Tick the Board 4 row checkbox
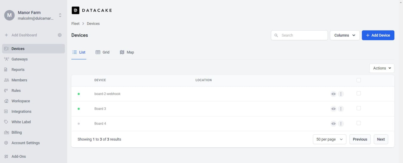Viewport: 403px width, 163px height. click(x=358, y=123)
